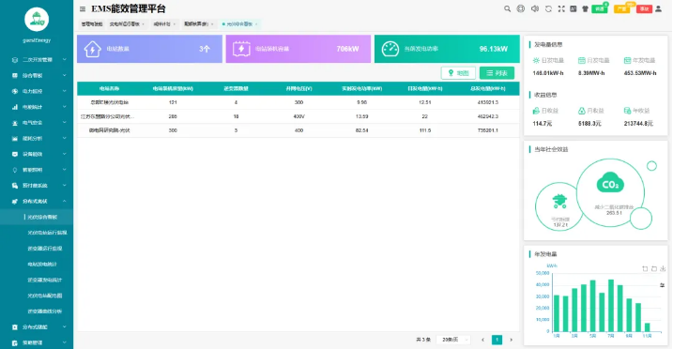Switch to the leftmost page tab without a close mark
This screenshot has height=349, width=673.
[x=92, y=24]
